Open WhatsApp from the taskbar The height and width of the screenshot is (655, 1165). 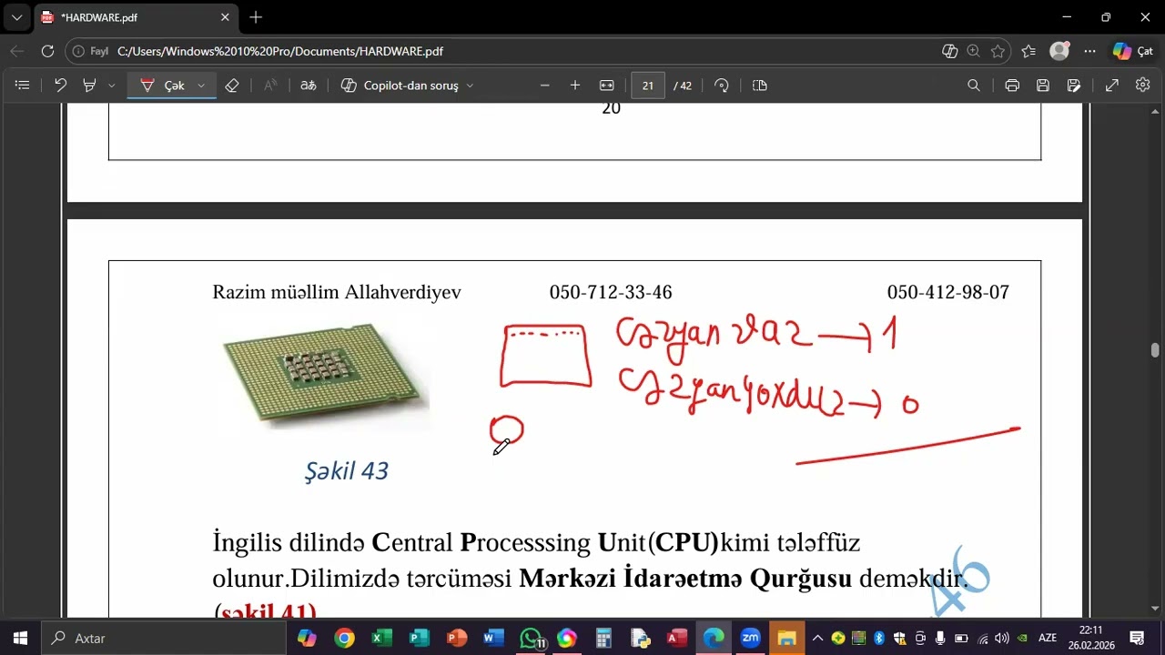532,639
